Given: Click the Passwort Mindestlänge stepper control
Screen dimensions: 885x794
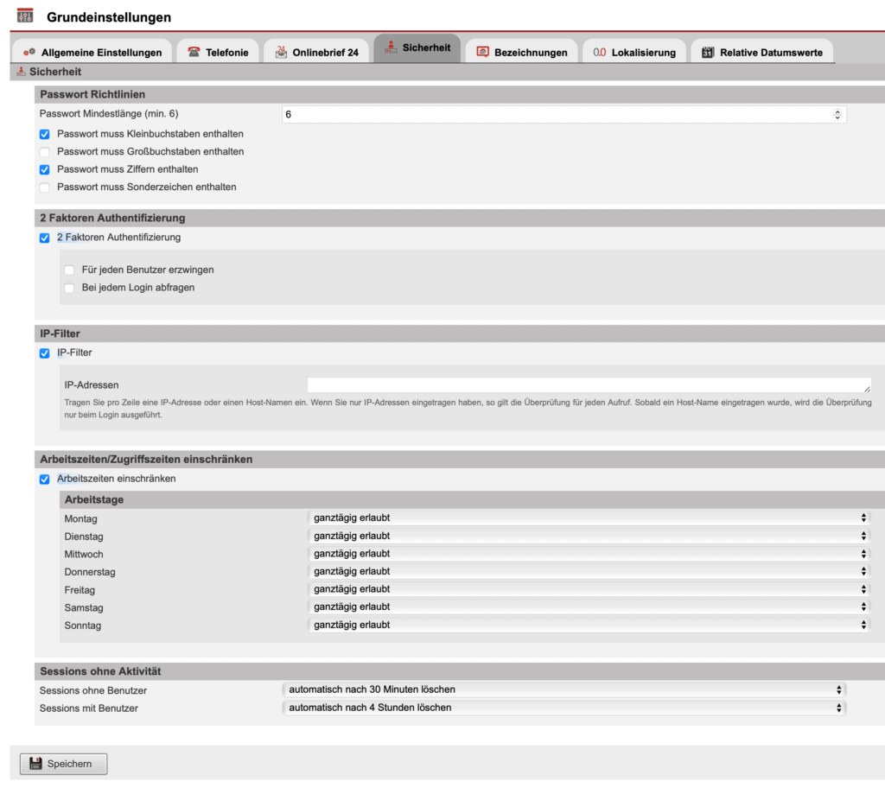Looking at the screenshot, I should [837, 113].
